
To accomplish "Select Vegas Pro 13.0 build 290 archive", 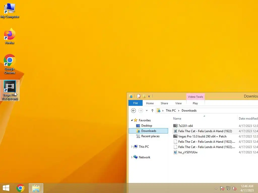I will click(202, 136).
